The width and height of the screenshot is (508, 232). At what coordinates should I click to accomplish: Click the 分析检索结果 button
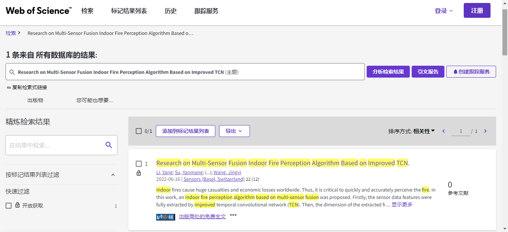coord(388,72)
